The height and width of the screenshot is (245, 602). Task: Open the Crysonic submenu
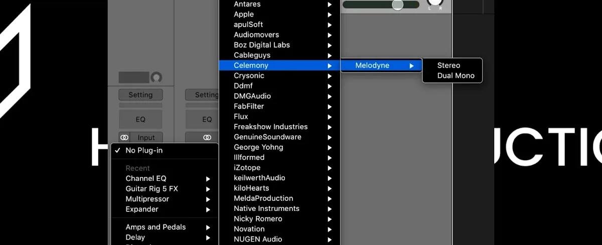tap(279, 76)
